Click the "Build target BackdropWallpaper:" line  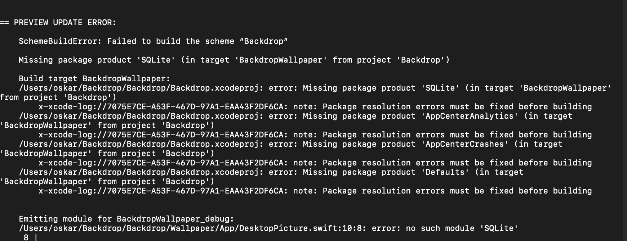[94, 79]
